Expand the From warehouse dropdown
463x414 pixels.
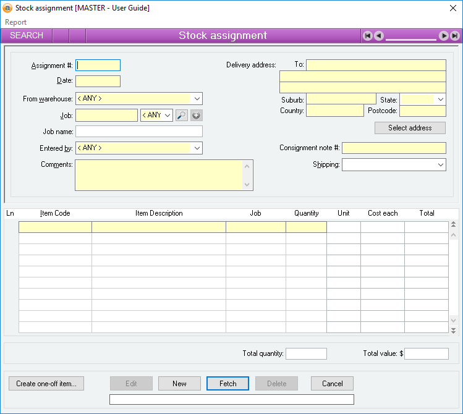tap(197, 99)
